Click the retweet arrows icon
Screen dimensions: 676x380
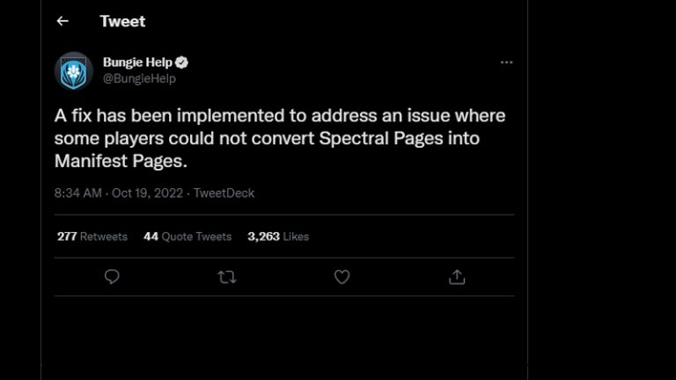pyautogui.click(x=226, y=277)
